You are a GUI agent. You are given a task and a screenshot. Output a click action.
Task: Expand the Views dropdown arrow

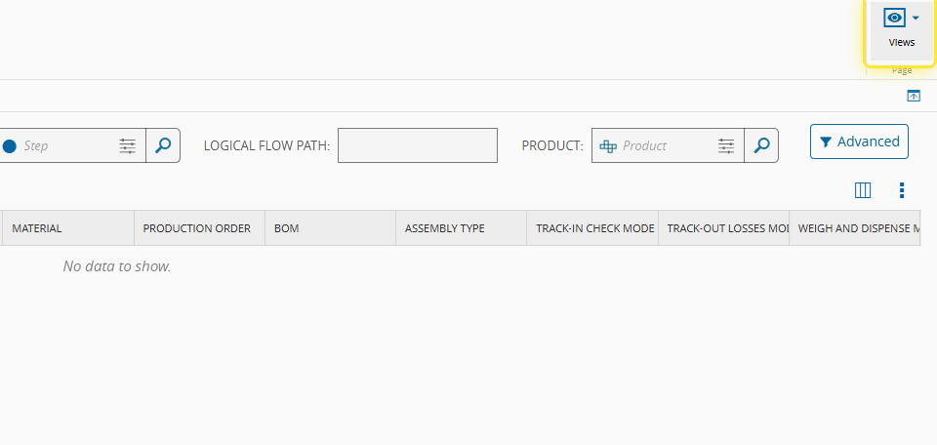pyautogui.click(x=916, y=19)
